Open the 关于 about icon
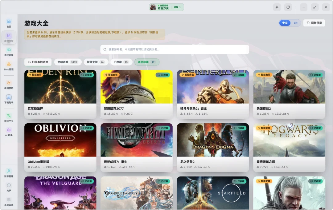The width and height of the screenshot is (333, 210). 9,187
